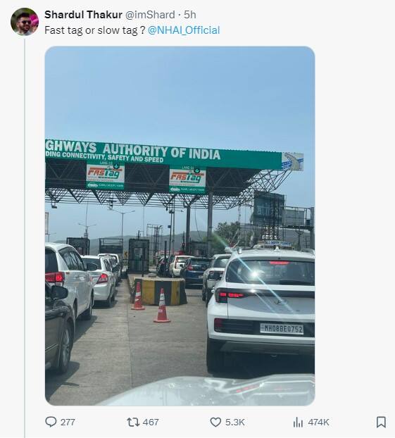395x438 pixels.
Task: Retweet the post using the arrows icon
Action: tap(133, 422)
